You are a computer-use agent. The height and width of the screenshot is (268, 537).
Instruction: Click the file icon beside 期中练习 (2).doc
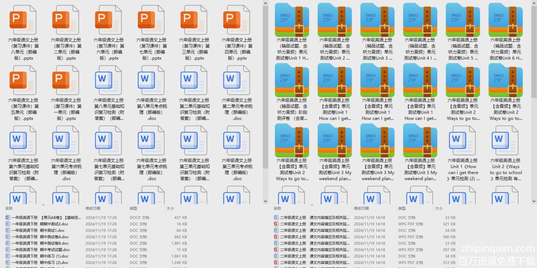point(8,262)
